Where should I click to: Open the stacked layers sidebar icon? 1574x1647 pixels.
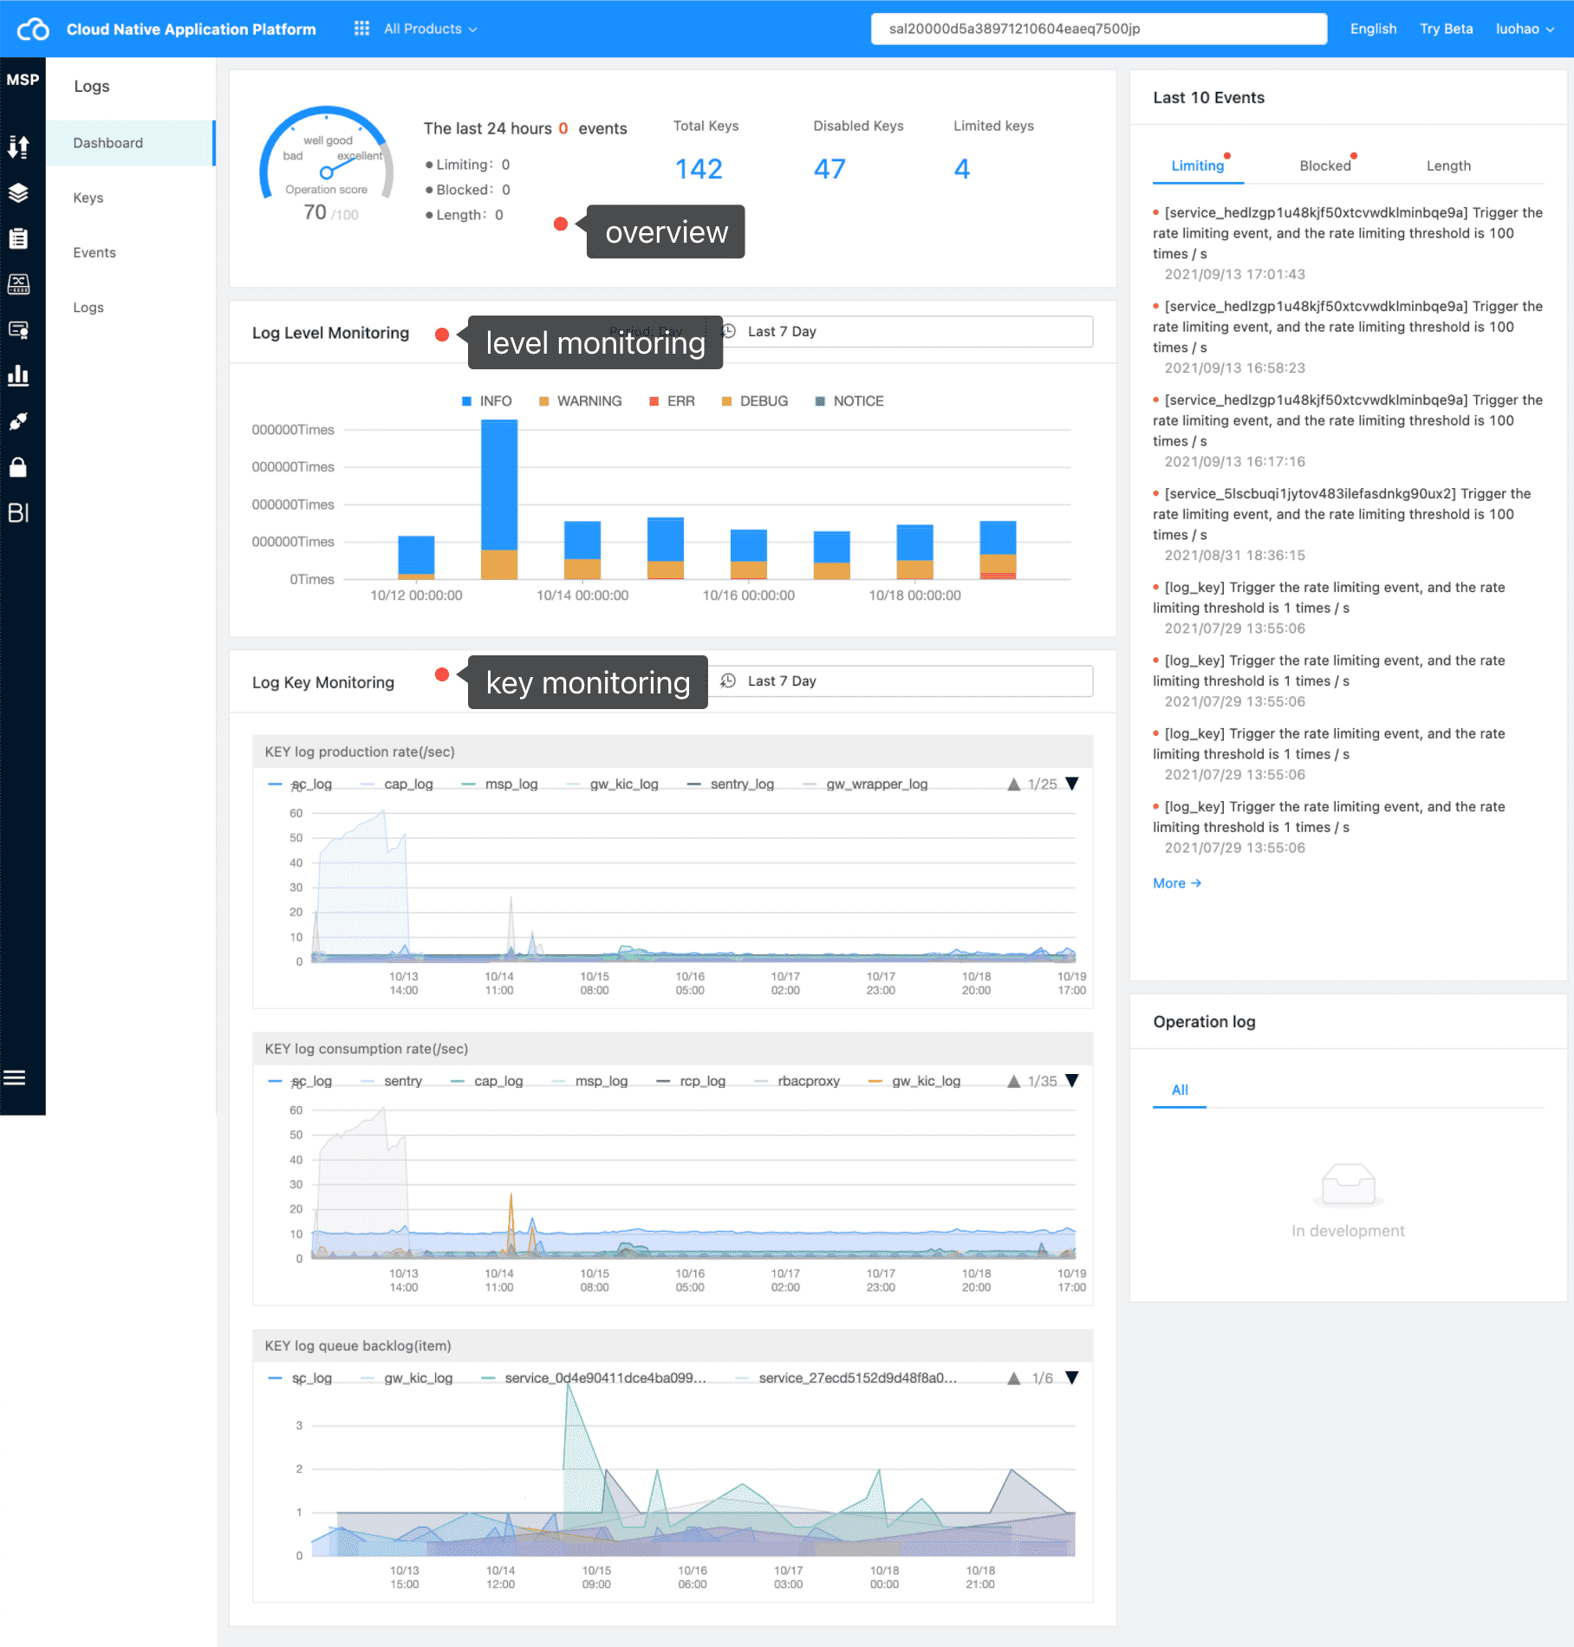(18, 192)
